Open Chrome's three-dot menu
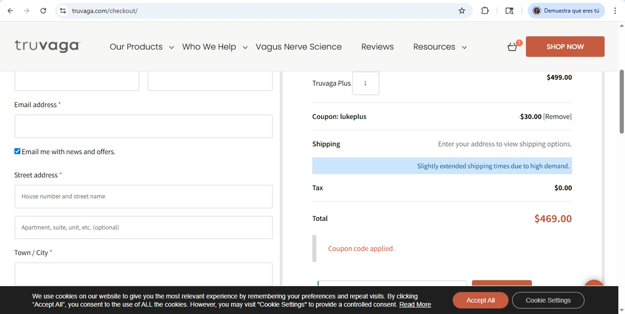 615,11
